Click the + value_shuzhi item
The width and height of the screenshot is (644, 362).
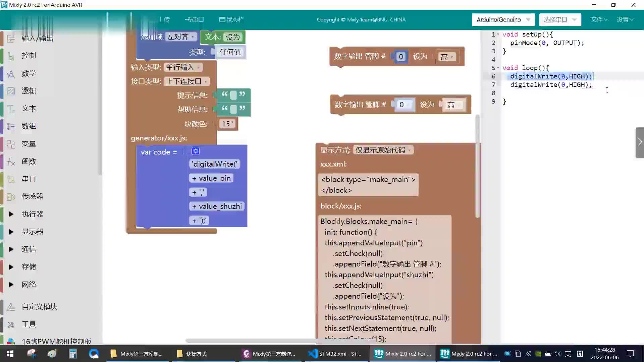pyautogui.click(x=217, y=206)
